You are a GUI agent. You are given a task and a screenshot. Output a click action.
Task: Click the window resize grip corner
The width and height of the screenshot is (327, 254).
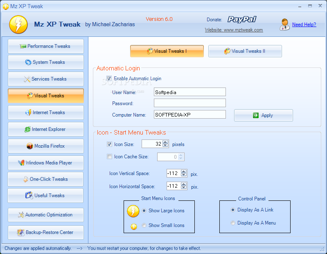323,249
